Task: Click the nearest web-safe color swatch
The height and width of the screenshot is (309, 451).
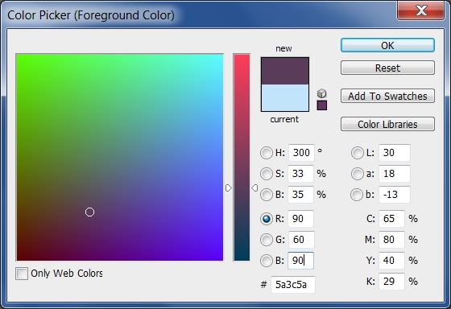Action: pos(322,105)
